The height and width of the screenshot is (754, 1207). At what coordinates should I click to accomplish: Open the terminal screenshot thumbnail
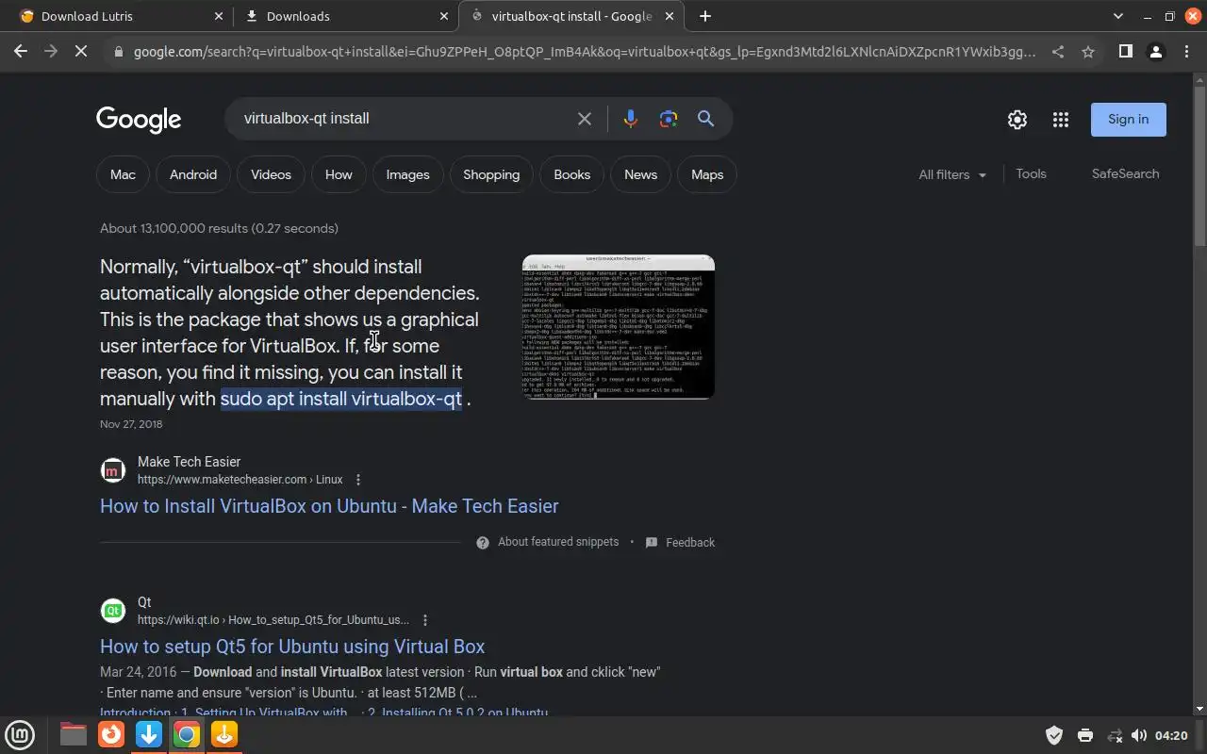click(619, 327)
